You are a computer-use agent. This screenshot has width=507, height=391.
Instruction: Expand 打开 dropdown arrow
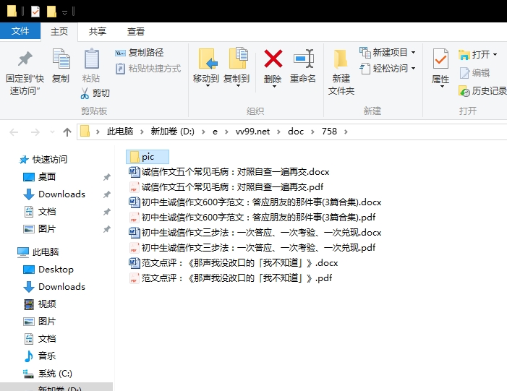(495, 55)
